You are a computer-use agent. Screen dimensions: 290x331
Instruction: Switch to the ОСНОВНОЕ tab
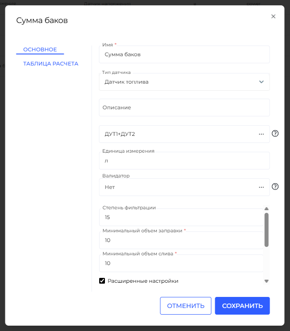[40, 50]
